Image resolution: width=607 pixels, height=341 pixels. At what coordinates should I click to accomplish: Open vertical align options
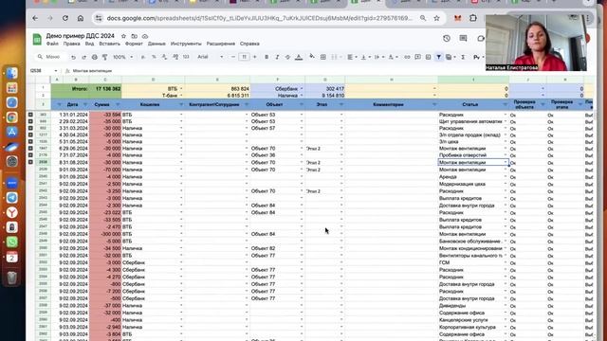pyautogui.click(x=364, y=57)
